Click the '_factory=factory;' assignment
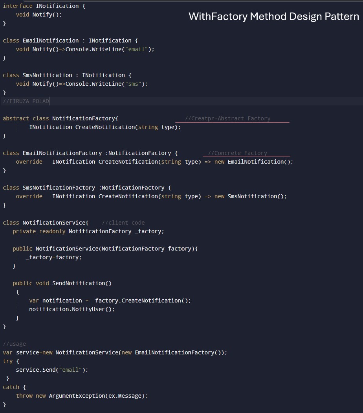363x413 pixels. 54,257
